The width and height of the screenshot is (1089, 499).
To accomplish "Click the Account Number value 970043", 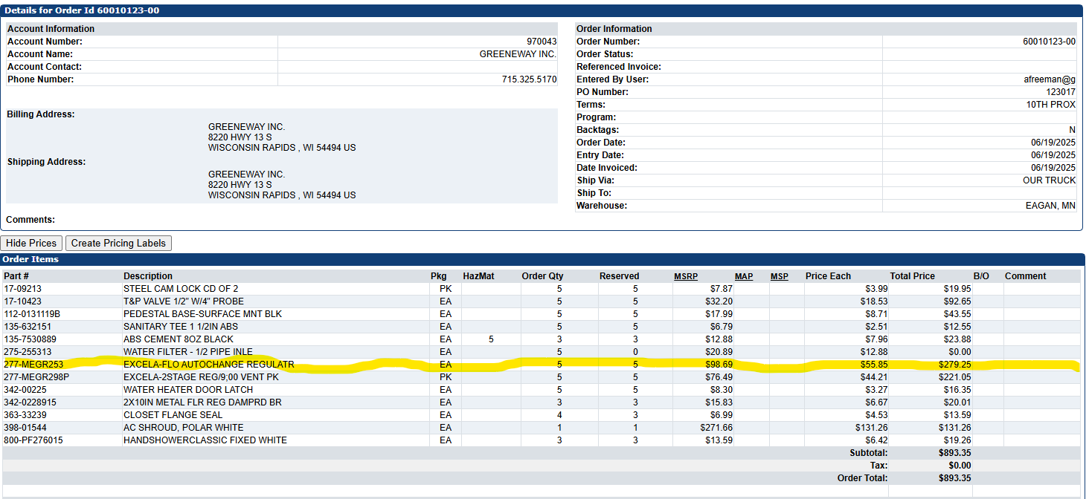I will [x=542, y=42].
